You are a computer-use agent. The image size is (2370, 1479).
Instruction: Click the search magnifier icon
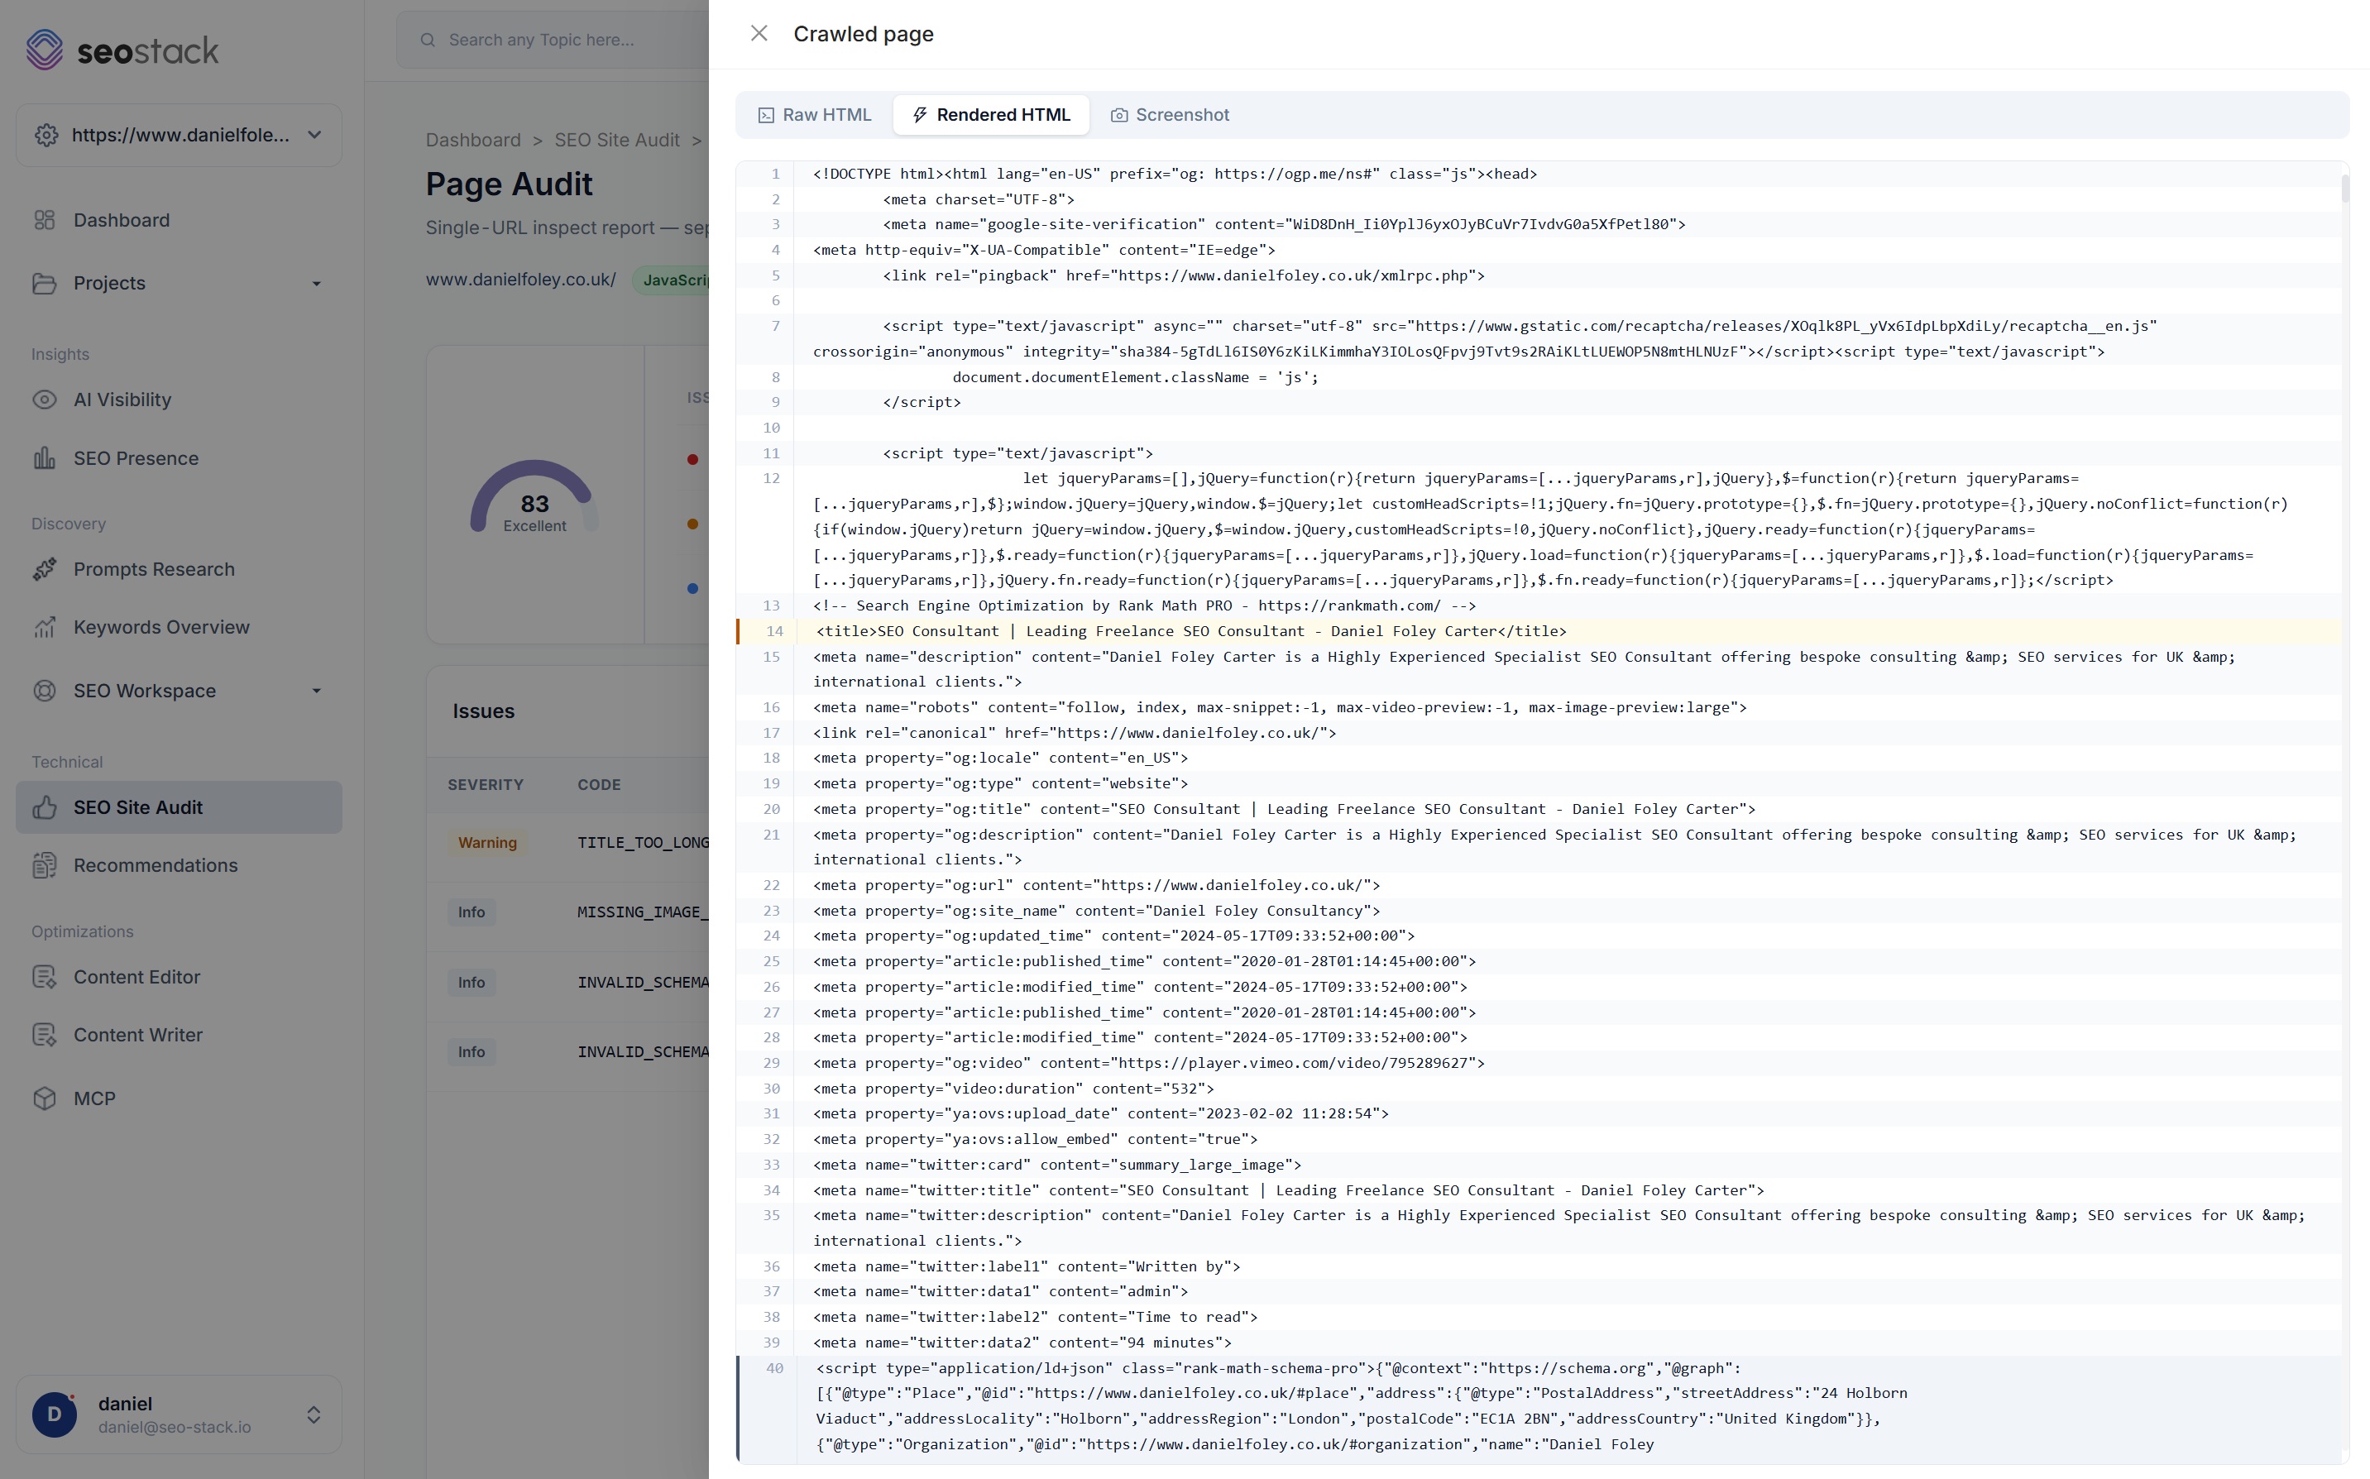point(428,40)
